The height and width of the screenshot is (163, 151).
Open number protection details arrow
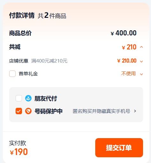pos(135,111)
